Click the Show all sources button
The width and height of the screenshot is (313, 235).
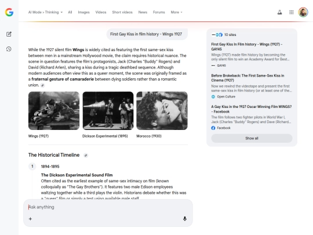coord(252,138)
